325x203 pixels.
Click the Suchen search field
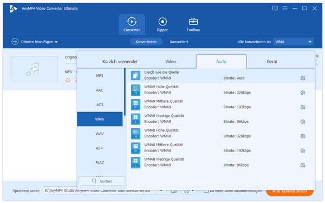point(102,181)
